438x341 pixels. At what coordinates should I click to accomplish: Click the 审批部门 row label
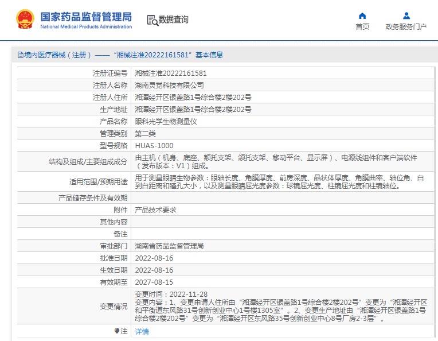pos(114,246)
